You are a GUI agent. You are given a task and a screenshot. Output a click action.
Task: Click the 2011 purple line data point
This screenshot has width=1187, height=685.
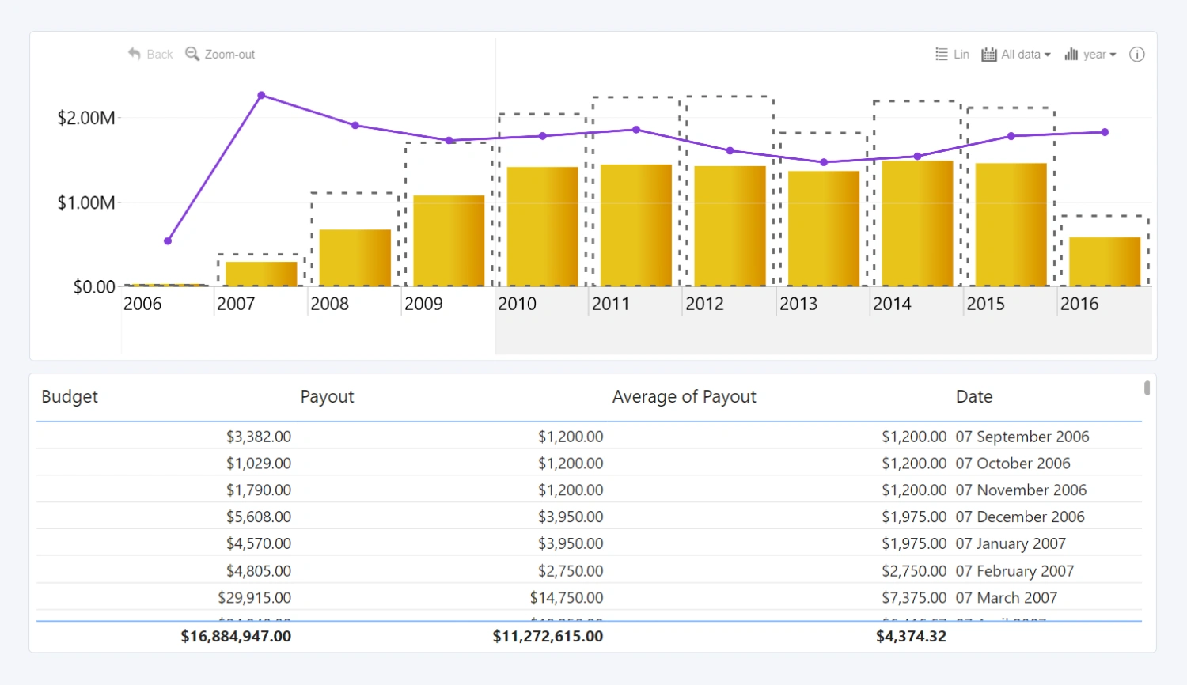pyautogui.click(x=636, y=129)
